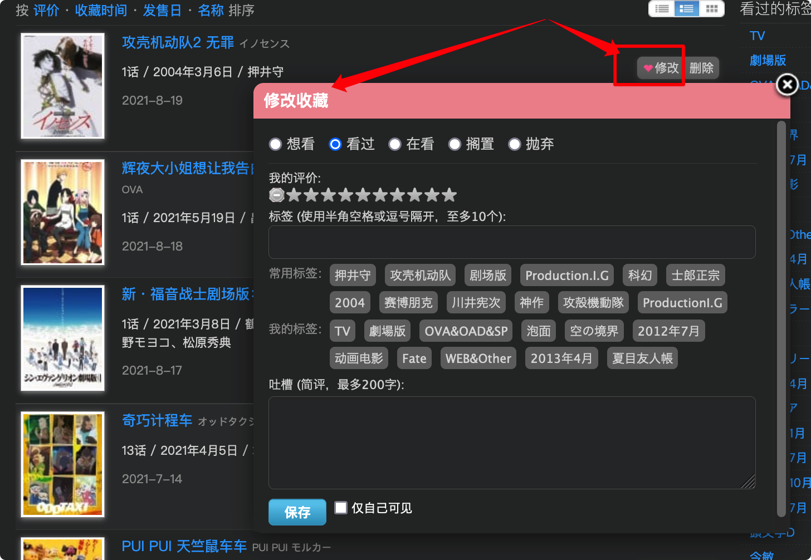Sort the list by 名称

[211, 11]
